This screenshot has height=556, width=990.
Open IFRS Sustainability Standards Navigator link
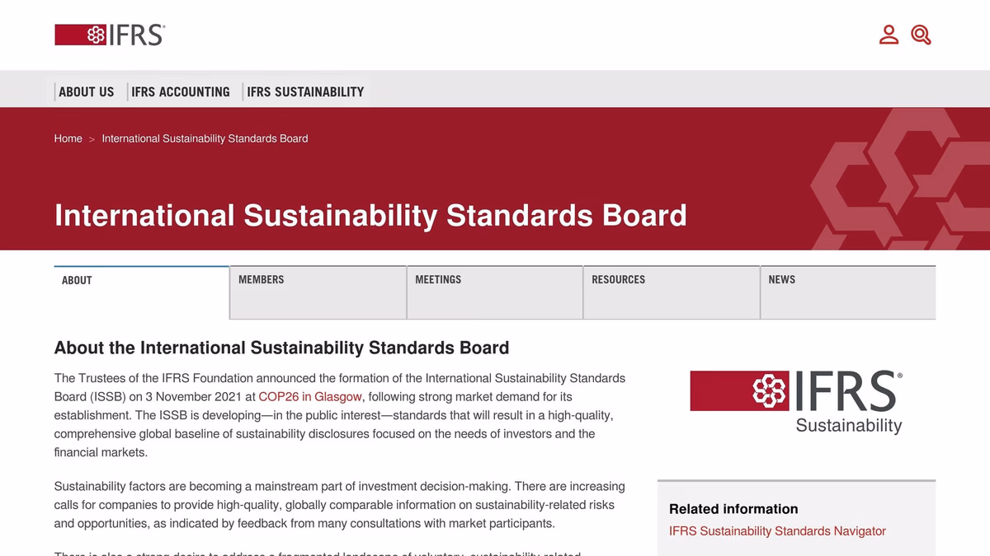coord(777,531)
